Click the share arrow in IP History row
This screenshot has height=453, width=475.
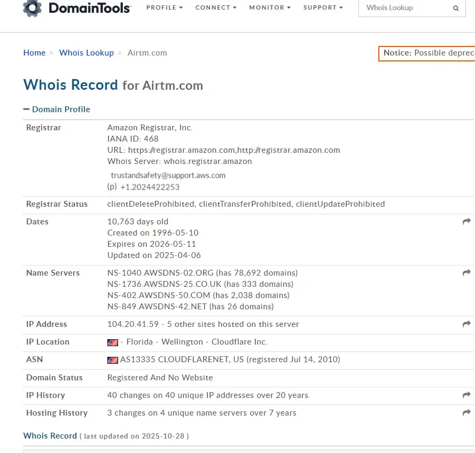click(466, 395)
